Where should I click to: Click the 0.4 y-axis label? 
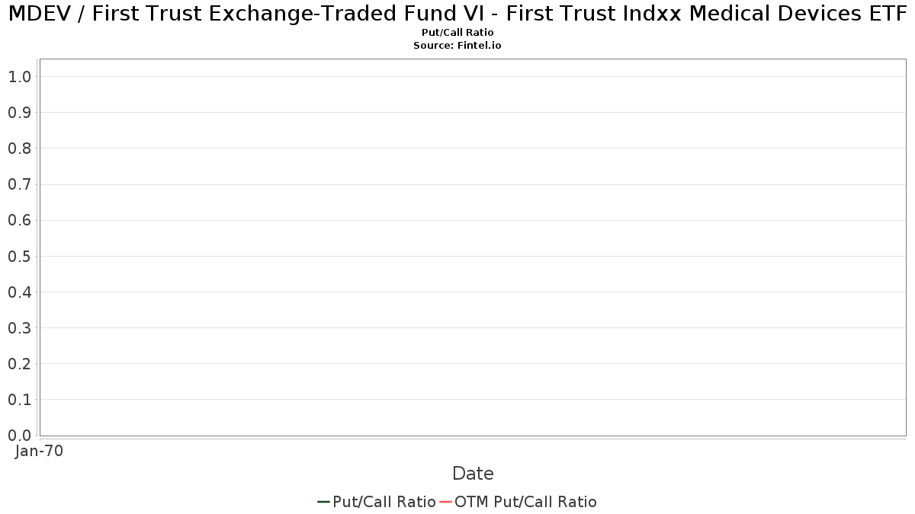(19, 292)
